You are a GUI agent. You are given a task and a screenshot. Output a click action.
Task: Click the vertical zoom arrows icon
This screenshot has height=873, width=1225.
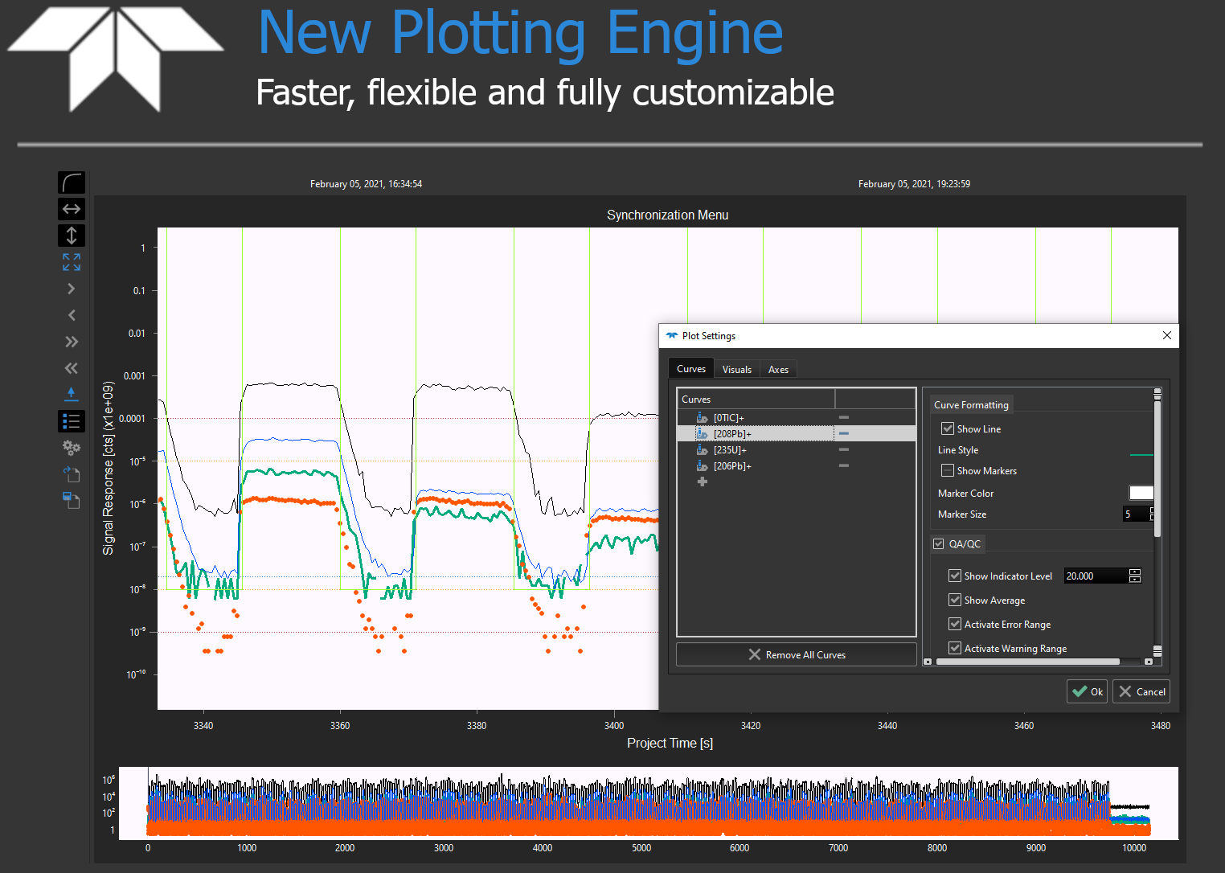(72, 236)
